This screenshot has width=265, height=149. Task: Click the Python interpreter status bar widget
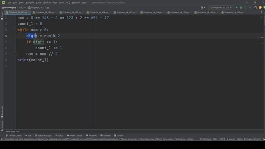249,139
